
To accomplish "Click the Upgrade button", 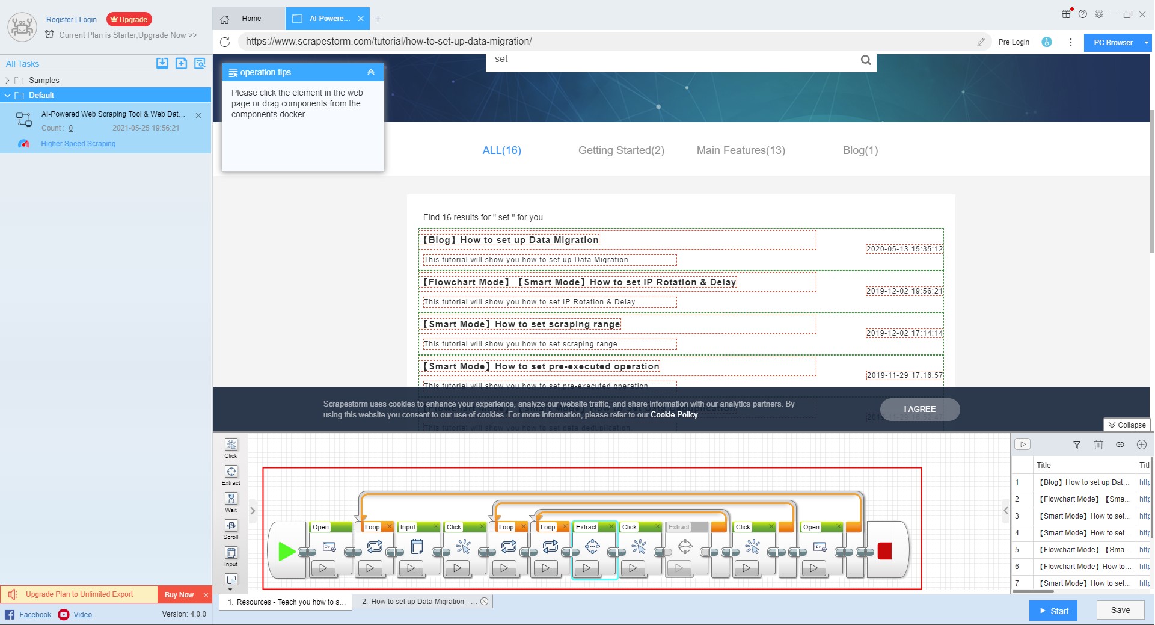I will tap(129, 19).
